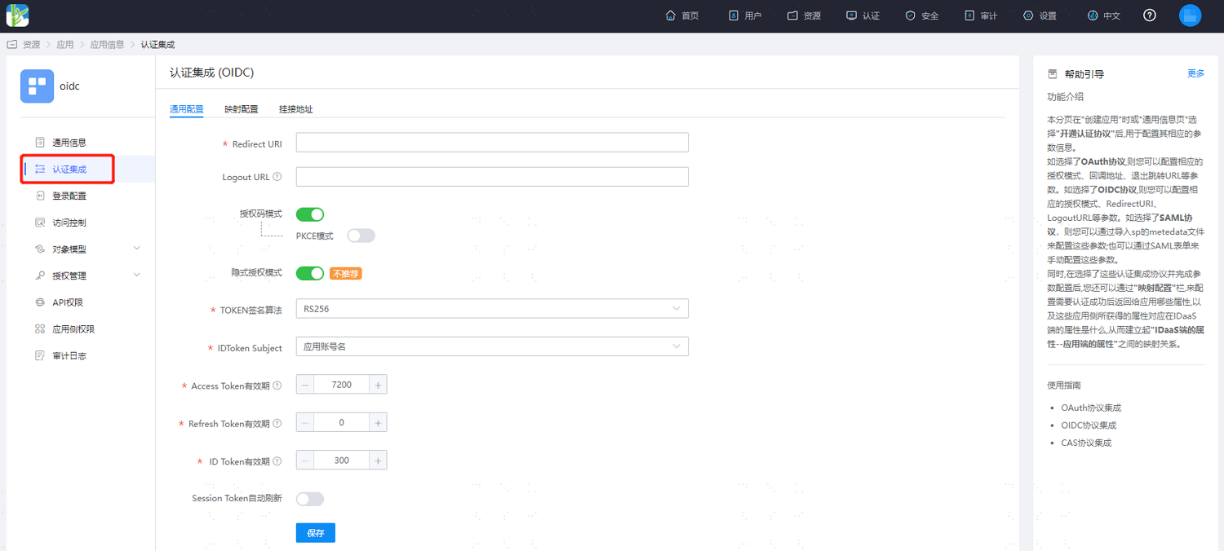Enable Session Token自动刷新 switch

pos(310,499)
